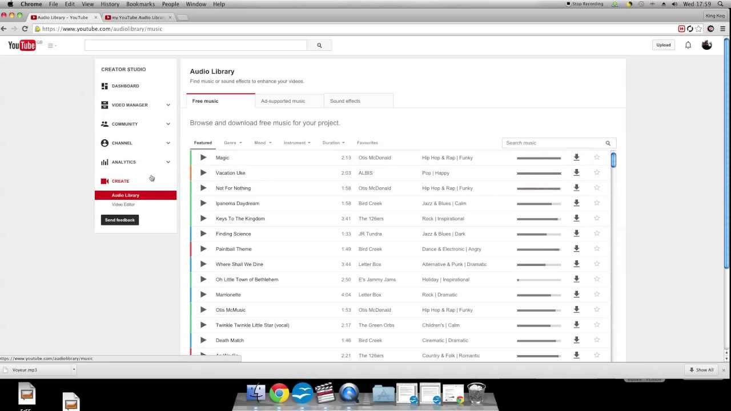Bookmark this page with star icon
Viewport: 731px width, 411px height.
698,29
